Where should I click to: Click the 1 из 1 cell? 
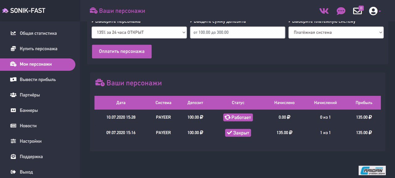[325, 133]
